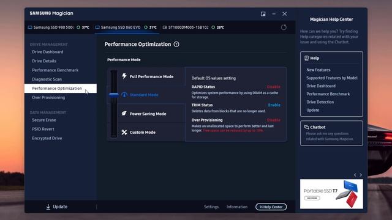Click the 37°C temperature reading

click(x=86, y=28)
